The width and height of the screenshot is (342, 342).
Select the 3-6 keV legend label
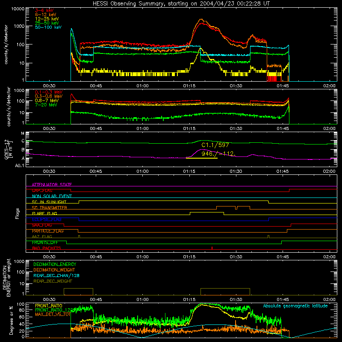pos(44,10)
